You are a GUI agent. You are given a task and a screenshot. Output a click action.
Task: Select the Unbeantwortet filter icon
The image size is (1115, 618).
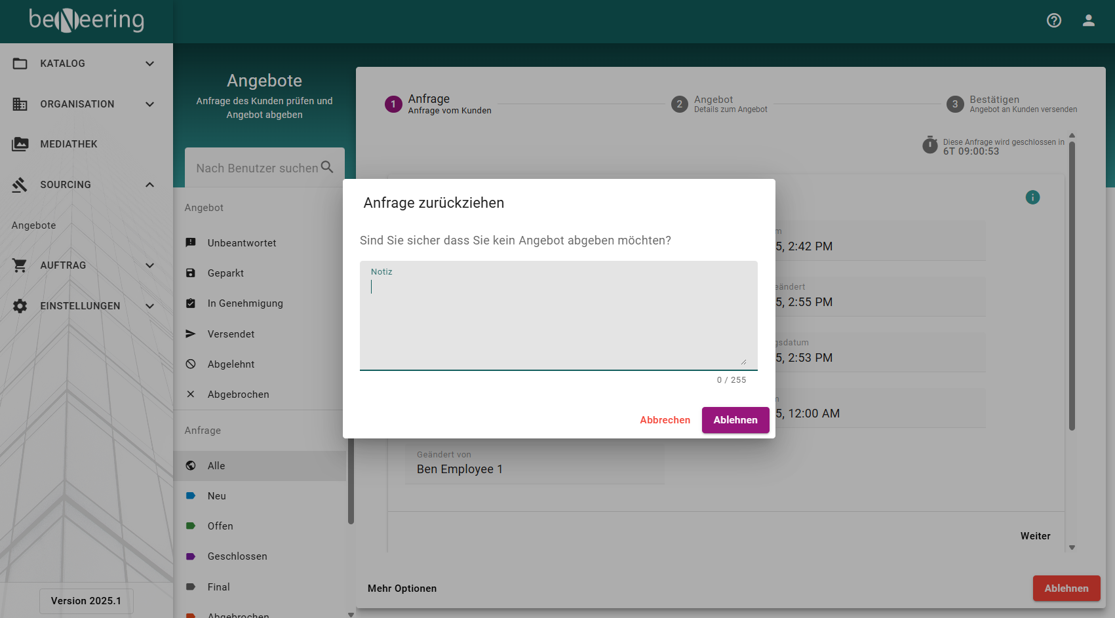(x=191, y=242)
